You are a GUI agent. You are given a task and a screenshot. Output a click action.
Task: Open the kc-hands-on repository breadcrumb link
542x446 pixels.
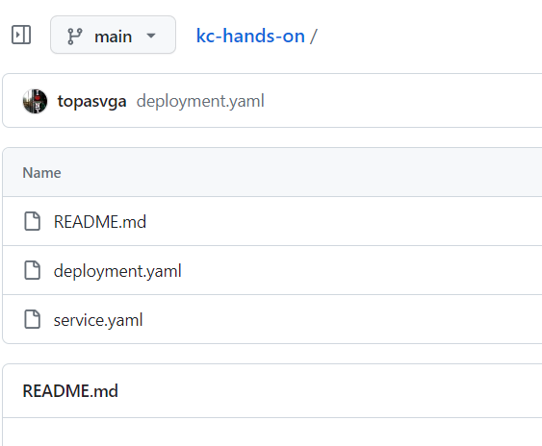(250, 36)
